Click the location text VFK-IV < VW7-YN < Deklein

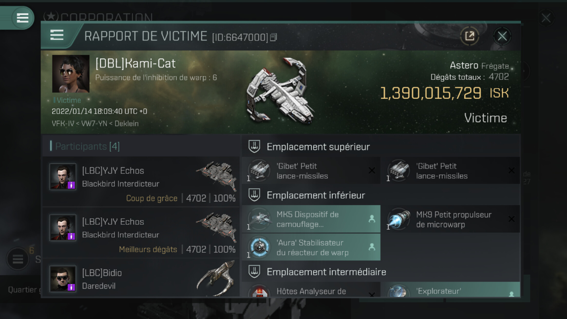tap(95, 124)
